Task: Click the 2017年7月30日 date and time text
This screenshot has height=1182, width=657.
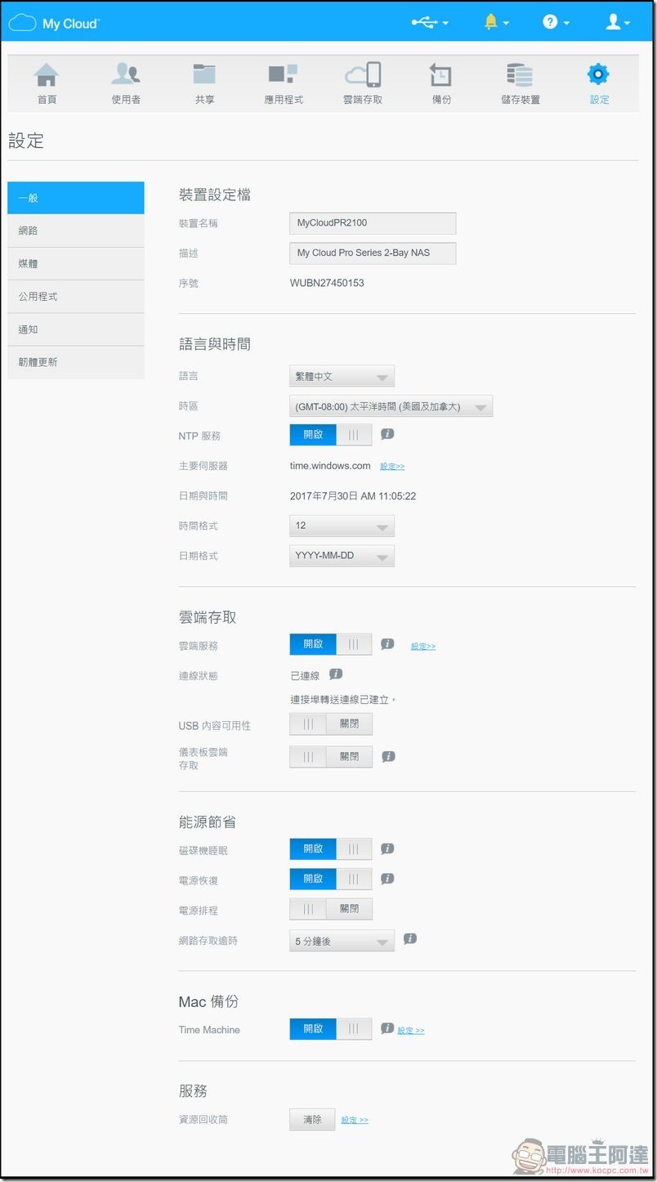Action: 353,496
